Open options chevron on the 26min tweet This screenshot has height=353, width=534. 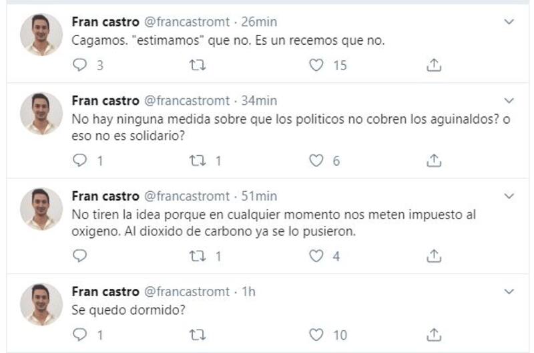[509, 22]
